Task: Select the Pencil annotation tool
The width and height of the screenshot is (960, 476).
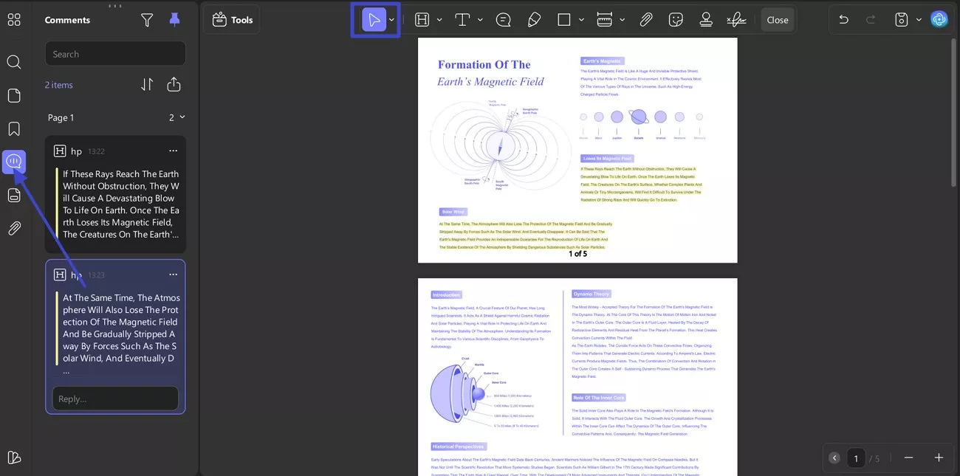Action: (x=534, y=19)
